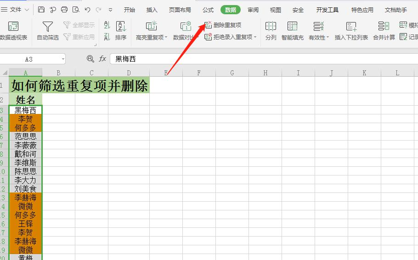Click the 分列 text-to-columns icon
The width and height of the screenshot is (418, 260).
pos(271,31)
